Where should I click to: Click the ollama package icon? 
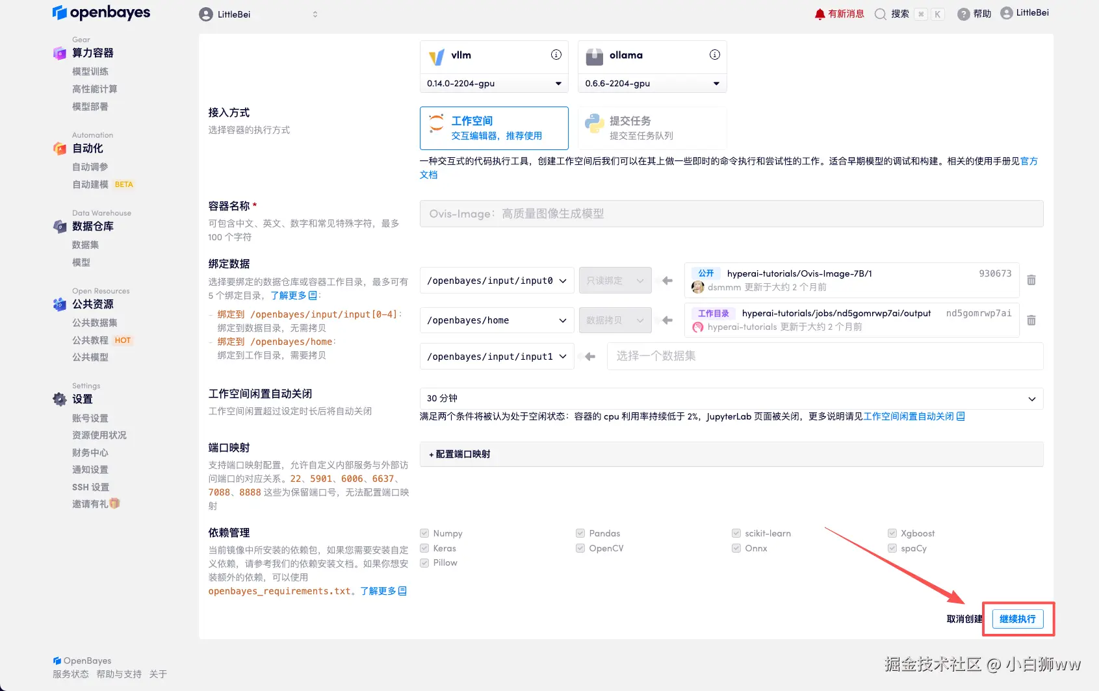coord(595,57)
